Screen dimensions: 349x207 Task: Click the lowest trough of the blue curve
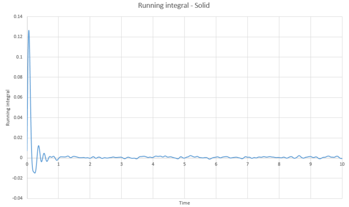tap(34, 173)
